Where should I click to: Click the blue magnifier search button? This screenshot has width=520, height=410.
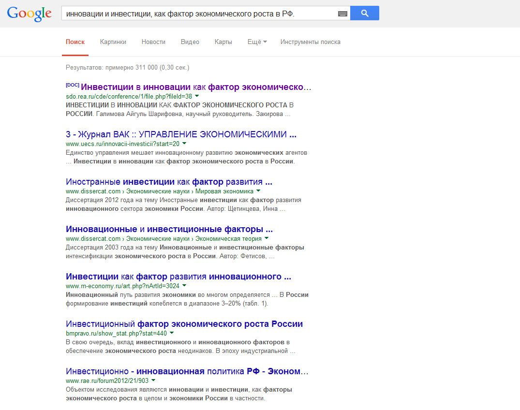pyautogui.click(x=364, y=13)
